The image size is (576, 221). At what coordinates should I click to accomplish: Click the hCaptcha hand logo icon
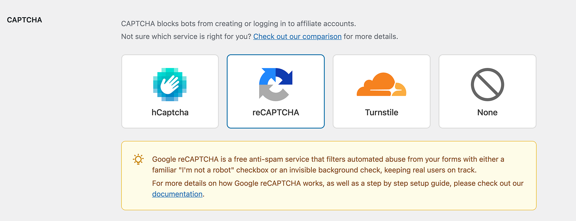(x=170, y=85)
